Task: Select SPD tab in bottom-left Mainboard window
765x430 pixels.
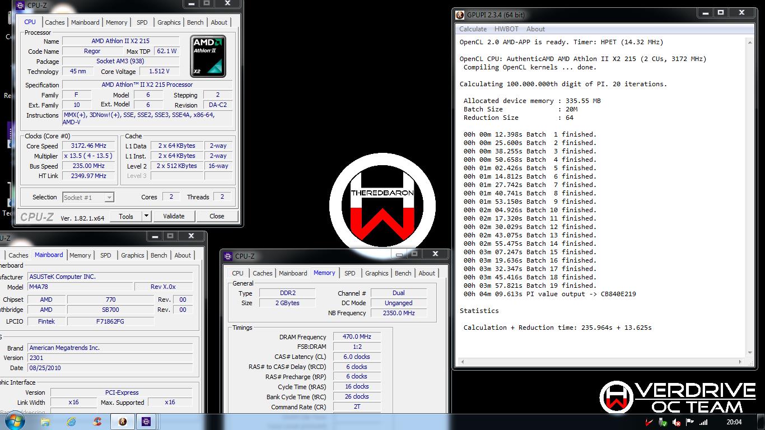Action: coord(106,255)
